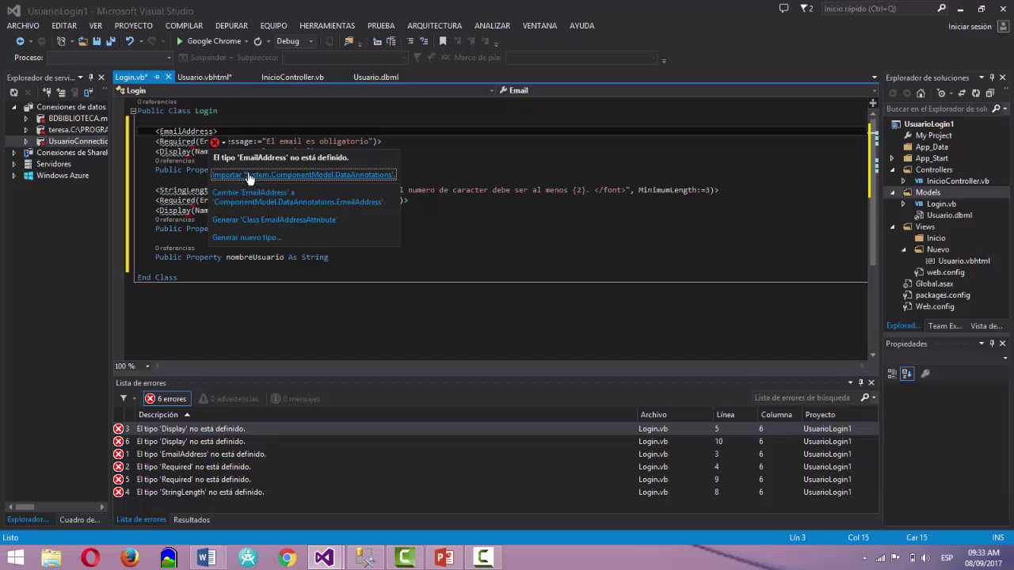
Task: Collapse the Conexiones de datos node
Action: coord(13,107)
